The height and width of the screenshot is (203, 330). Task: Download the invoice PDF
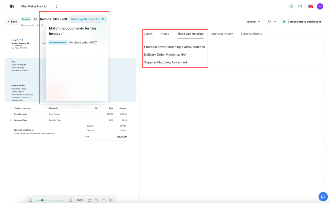coord(111,200)
